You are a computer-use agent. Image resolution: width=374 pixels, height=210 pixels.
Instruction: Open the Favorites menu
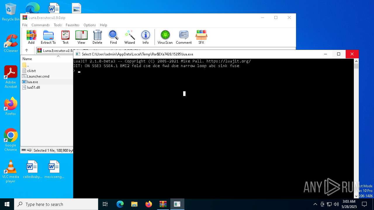pos(72,25)
